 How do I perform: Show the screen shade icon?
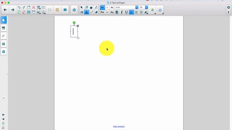coord(34,12)
